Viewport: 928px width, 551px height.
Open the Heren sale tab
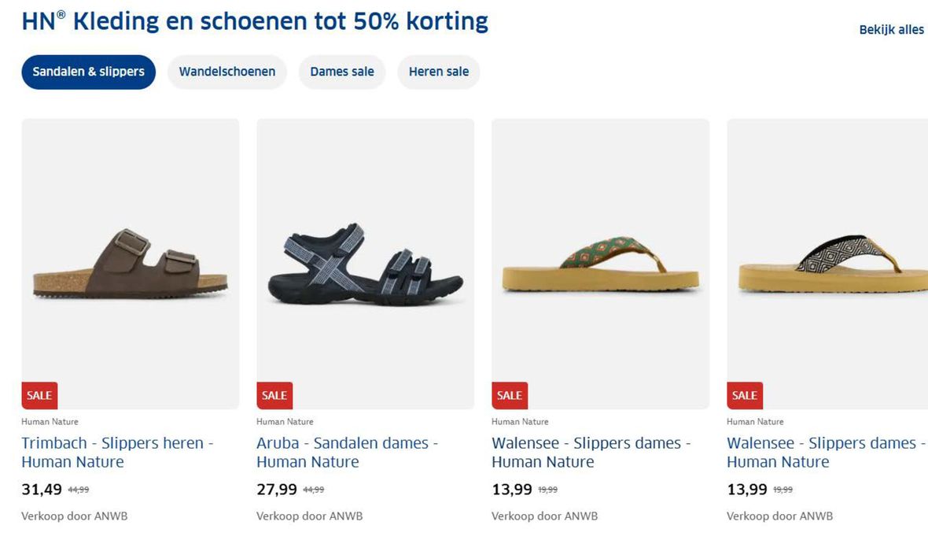(439, 72)
